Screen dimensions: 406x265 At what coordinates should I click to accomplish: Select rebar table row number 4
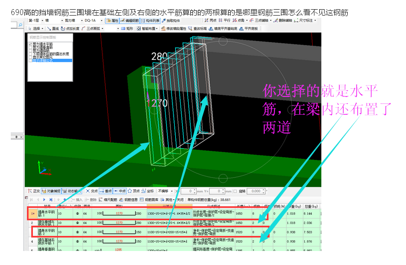[32, 241]
